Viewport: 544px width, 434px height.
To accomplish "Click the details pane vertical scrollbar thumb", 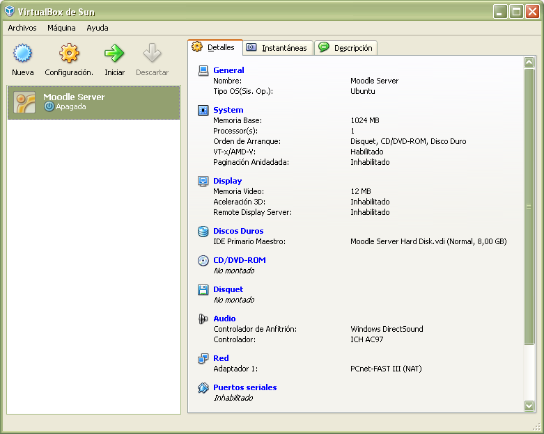I will (529, 207).
